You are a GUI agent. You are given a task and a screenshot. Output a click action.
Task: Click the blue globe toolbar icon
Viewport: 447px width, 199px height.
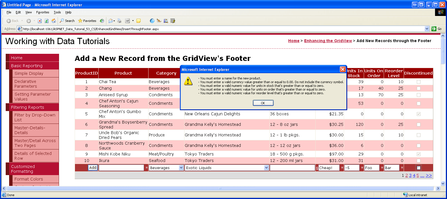coord(152,21)
